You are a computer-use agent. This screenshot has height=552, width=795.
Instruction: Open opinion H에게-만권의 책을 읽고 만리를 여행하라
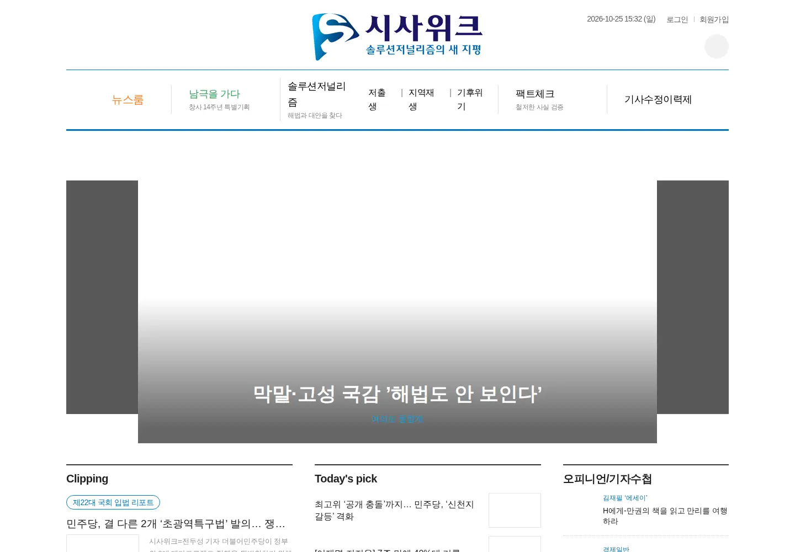(665, 516)
